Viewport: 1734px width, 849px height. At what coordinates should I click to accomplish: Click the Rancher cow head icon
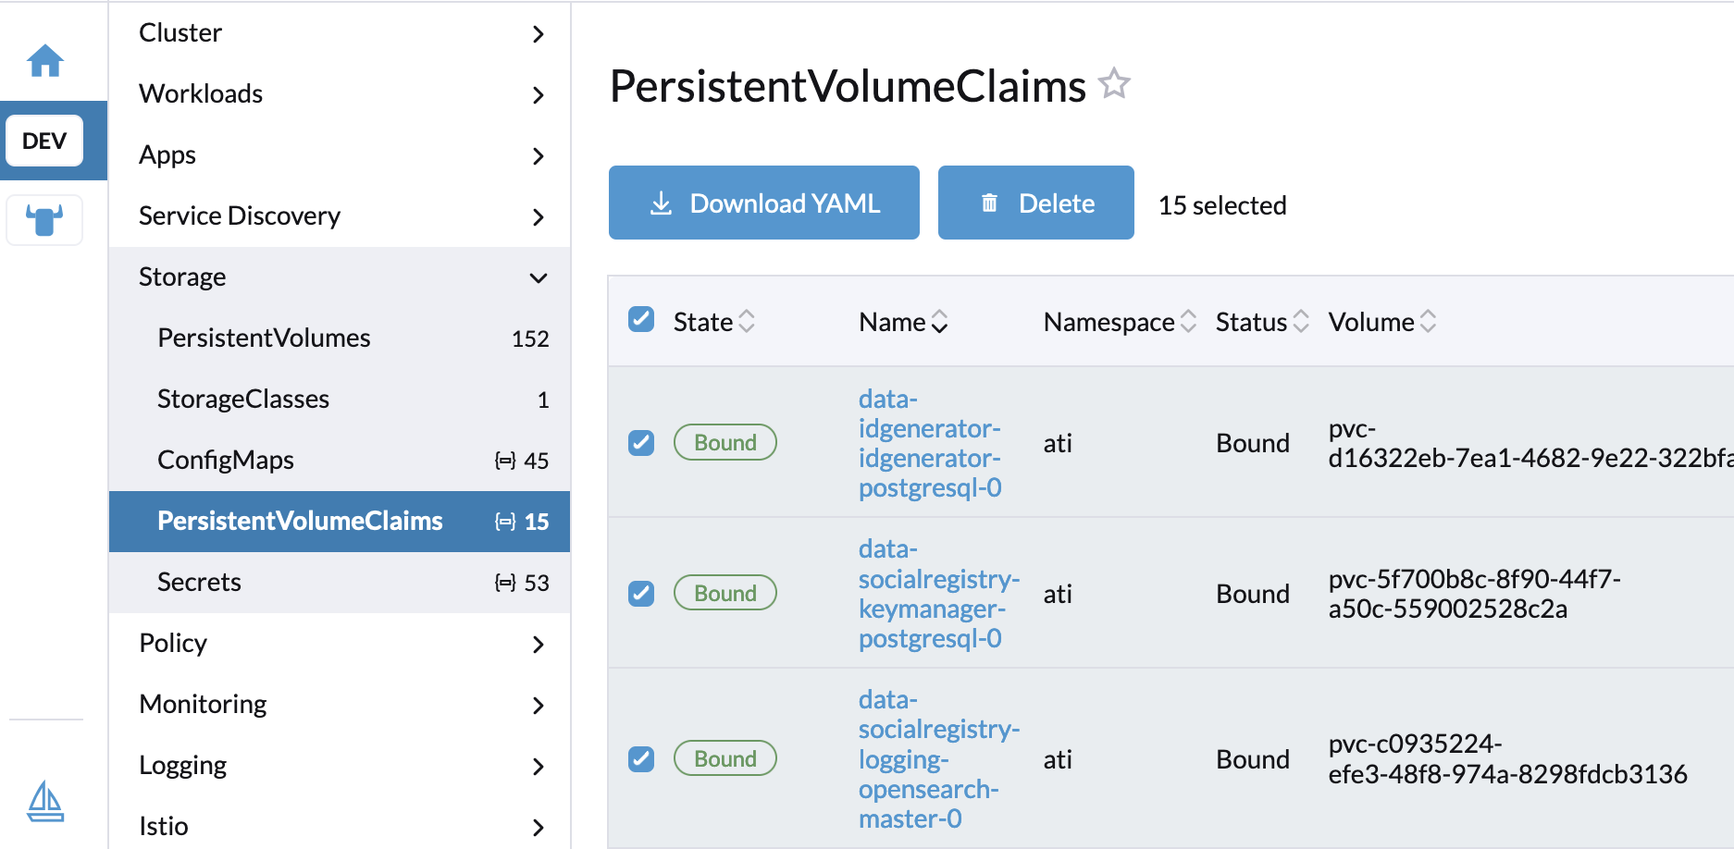coord(44,220)
